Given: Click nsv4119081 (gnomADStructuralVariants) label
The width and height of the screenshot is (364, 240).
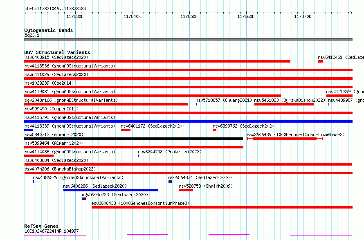Looking at the screenshot, I should point(70,92).
